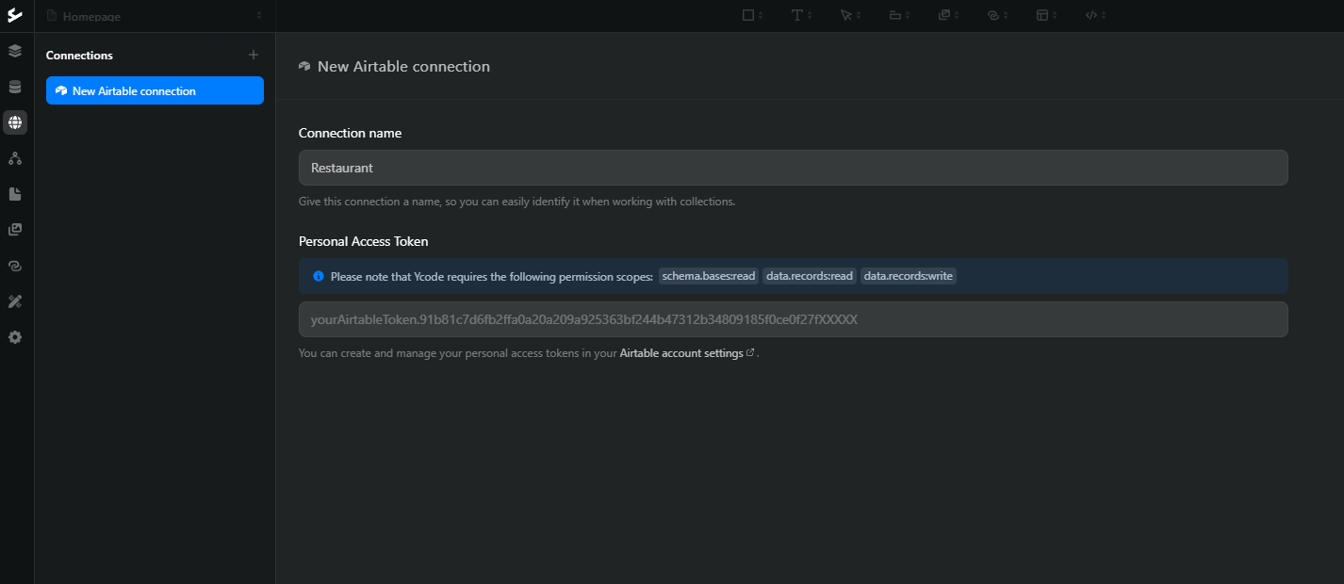1344x584 pixels.
Task: Open Airtable account settings link
Action: point(681,353)
